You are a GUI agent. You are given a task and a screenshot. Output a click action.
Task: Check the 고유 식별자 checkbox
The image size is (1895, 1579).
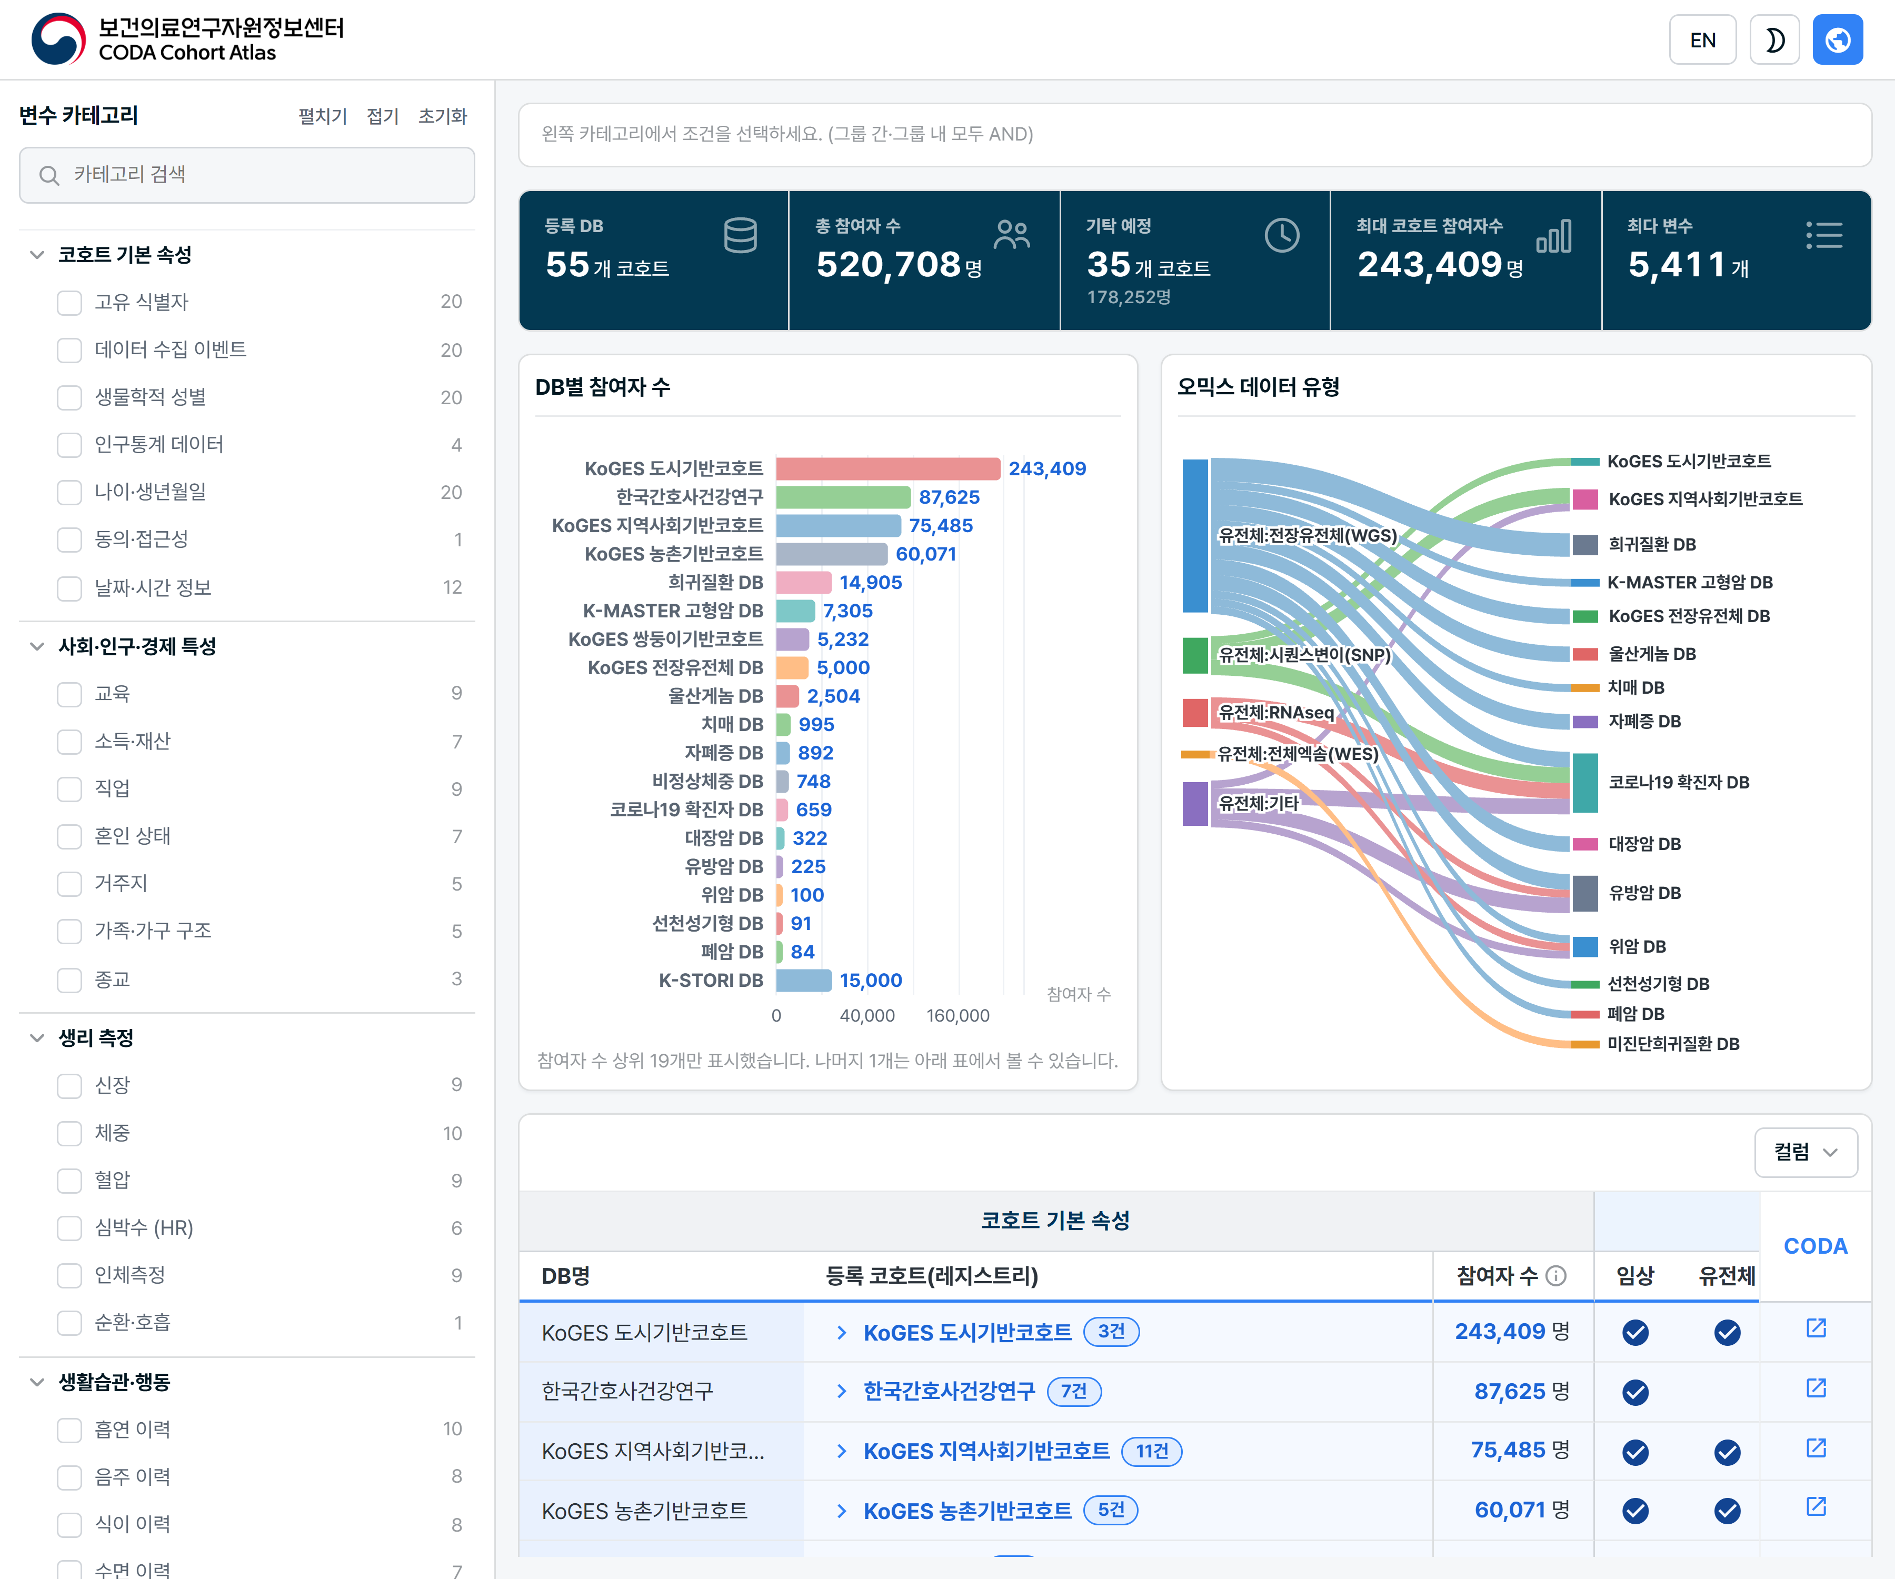(x=69, y=302)
